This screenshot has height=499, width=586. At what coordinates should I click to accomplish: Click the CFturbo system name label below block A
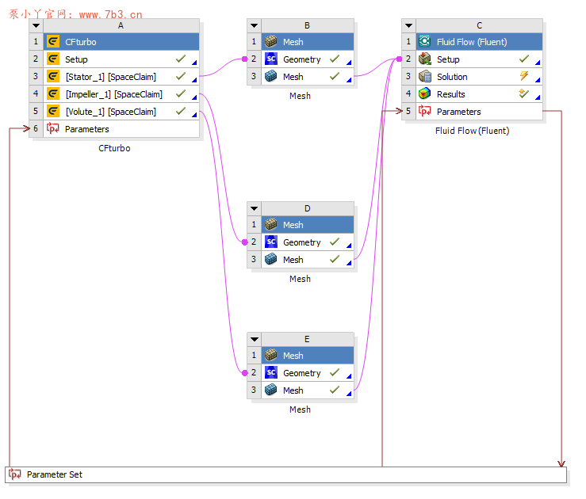114,148
